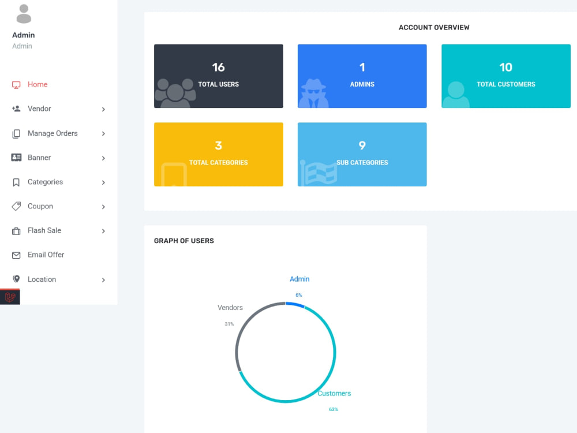Click the spy icon on Admins card
577x433 pixels.
(x=313, y=93)
